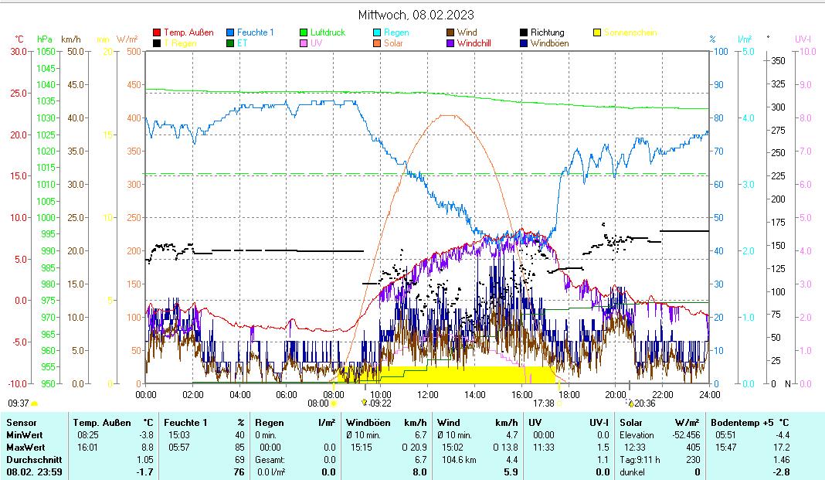Screen dimensions: 825x480
Task: Click the red Temp. Außen legend swatch
Action: 157,32
